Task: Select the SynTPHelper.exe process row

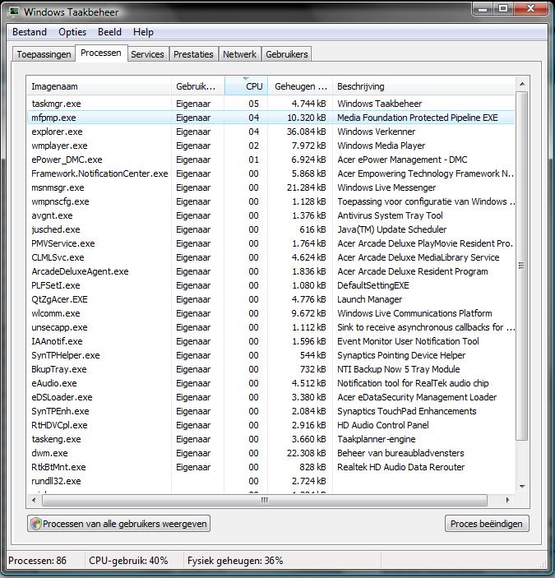Action: (x=271, y=356)
